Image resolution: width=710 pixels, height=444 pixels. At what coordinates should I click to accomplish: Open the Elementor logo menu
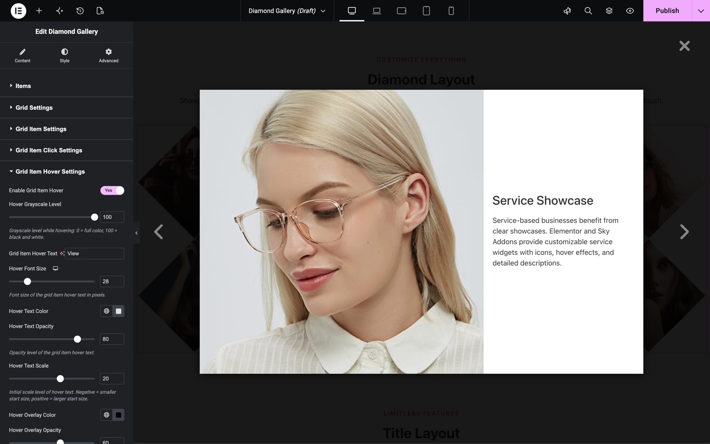point(18,11)
